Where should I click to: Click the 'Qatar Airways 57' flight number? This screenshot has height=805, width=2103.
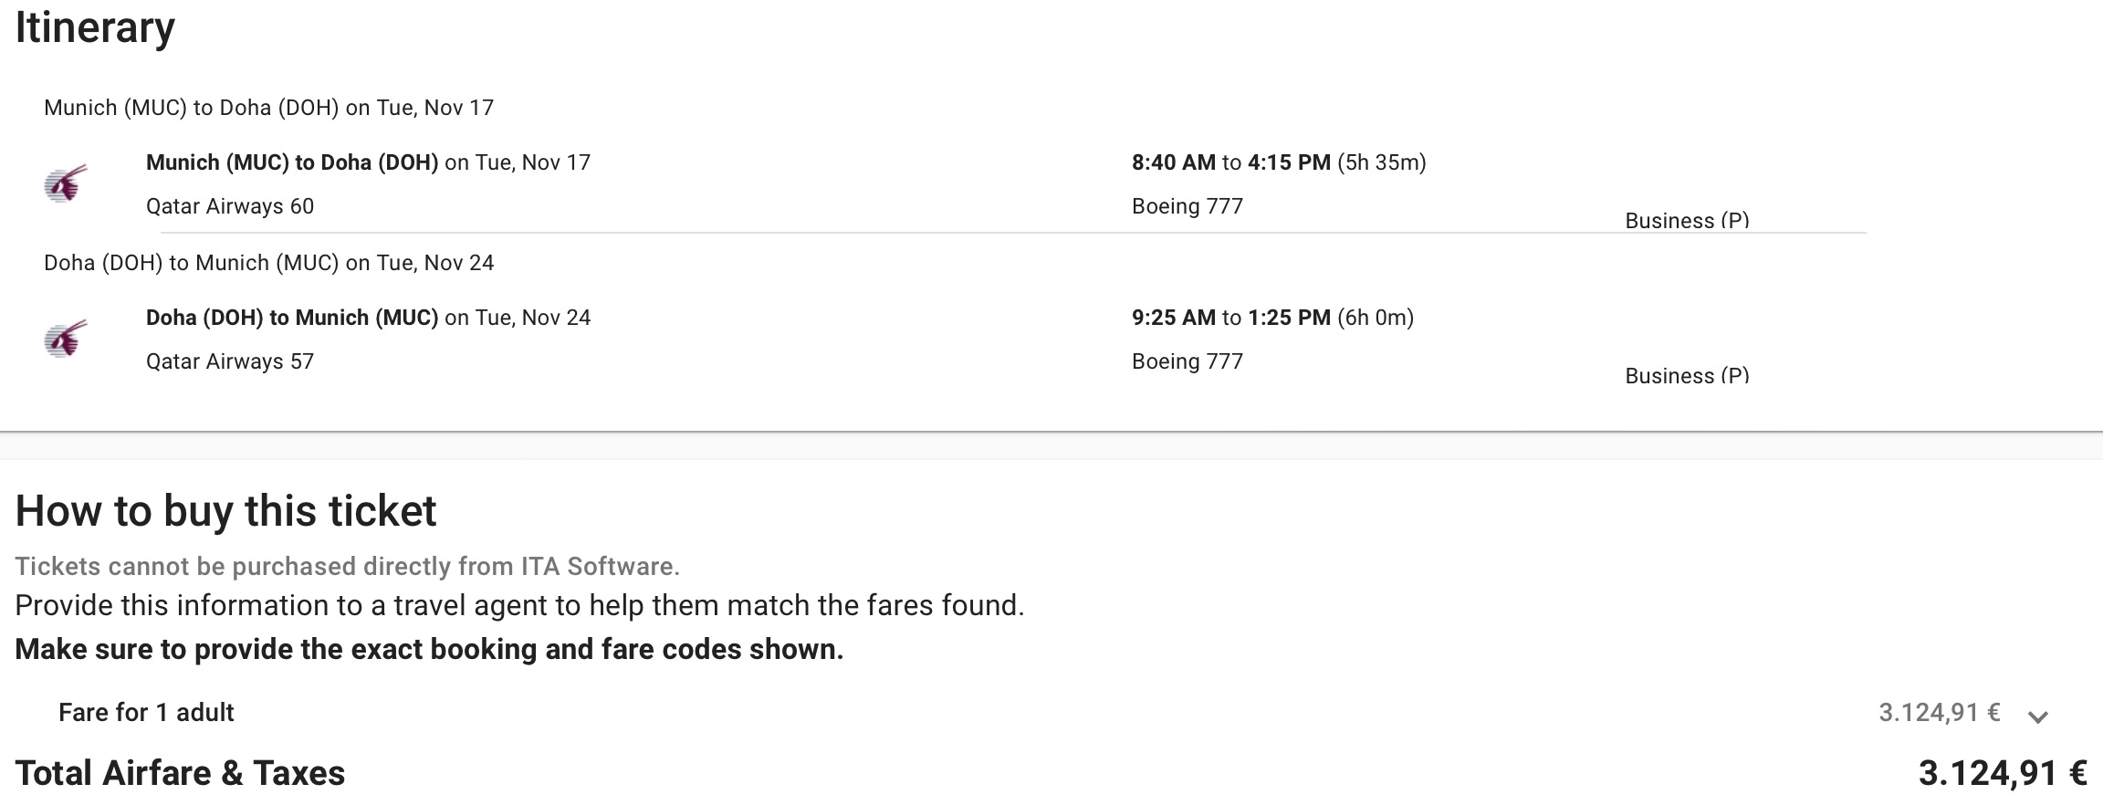[230, 361]
